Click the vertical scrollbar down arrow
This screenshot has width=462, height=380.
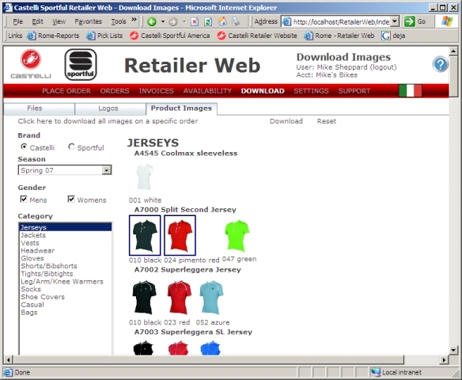point(453,350)
